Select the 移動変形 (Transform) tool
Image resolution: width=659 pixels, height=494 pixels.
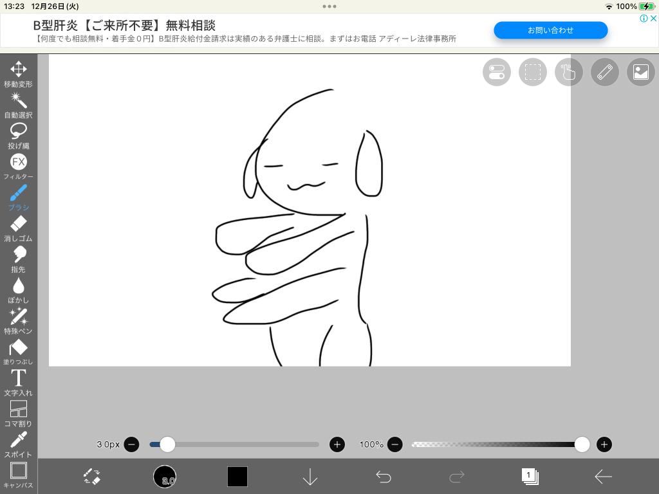[19, 73]
